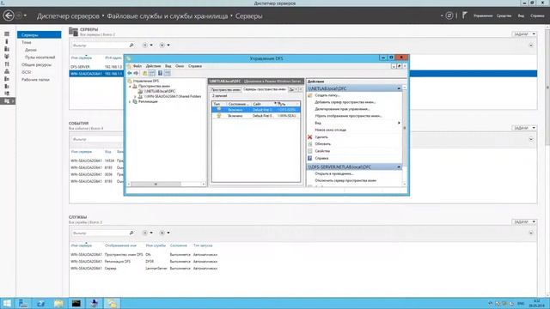Select second namespace server row \\WIN-SEAU
Image resolution: width=550 pixels, height=309 pixels.
[x=256, y=116]
